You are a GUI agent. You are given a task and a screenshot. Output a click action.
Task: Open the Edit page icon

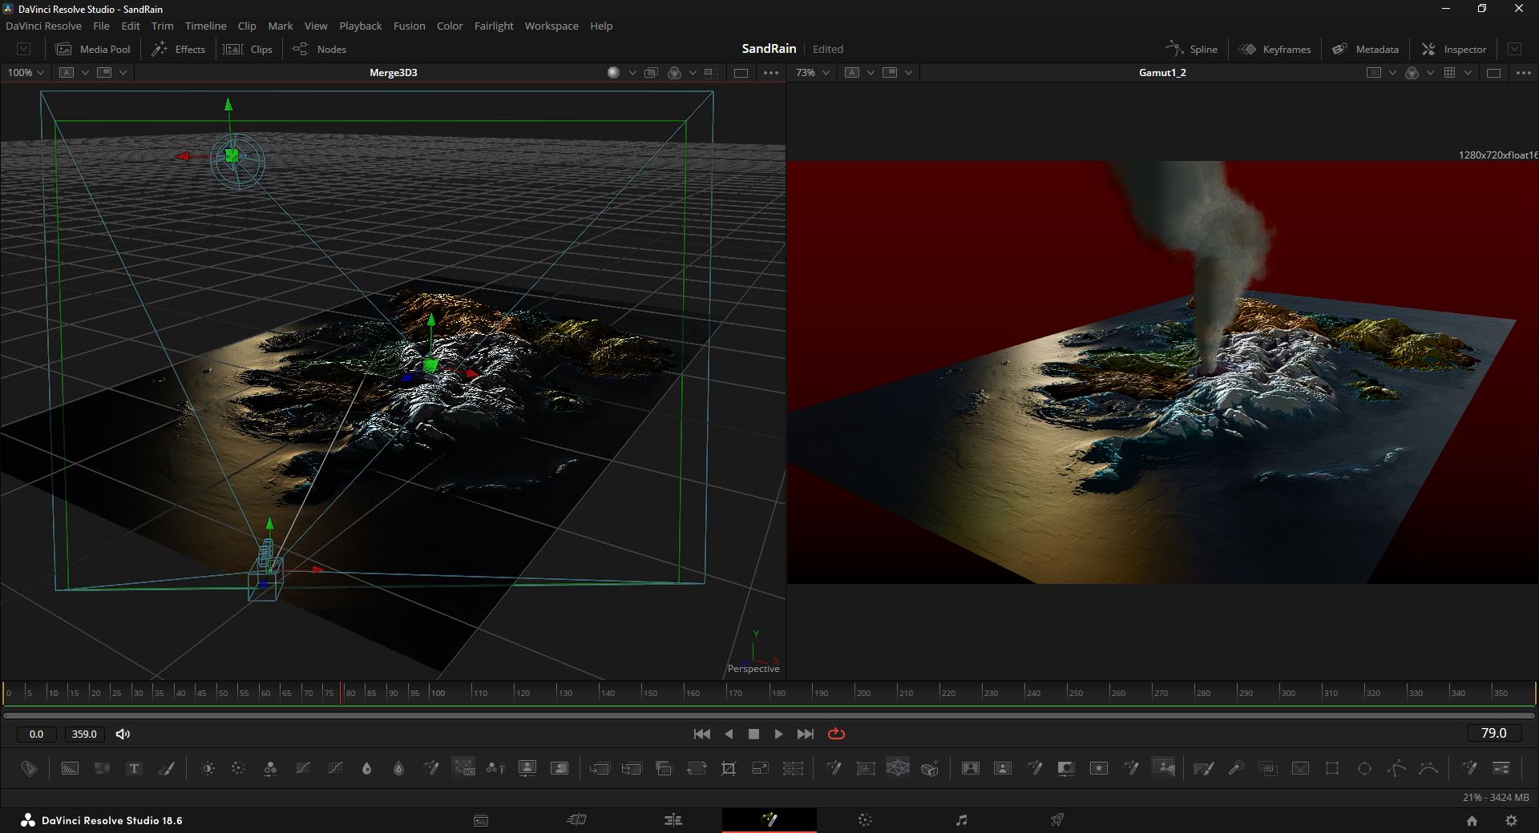673,819
